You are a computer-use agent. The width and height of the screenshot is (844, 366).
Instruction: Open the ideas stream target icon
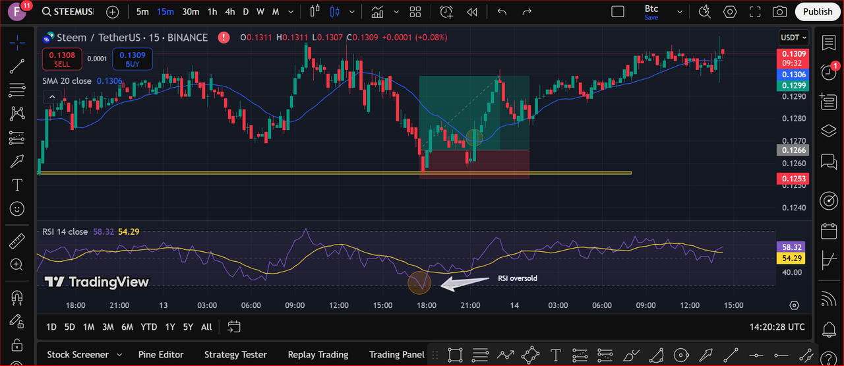pyautogui.click(x=828, y=200)
